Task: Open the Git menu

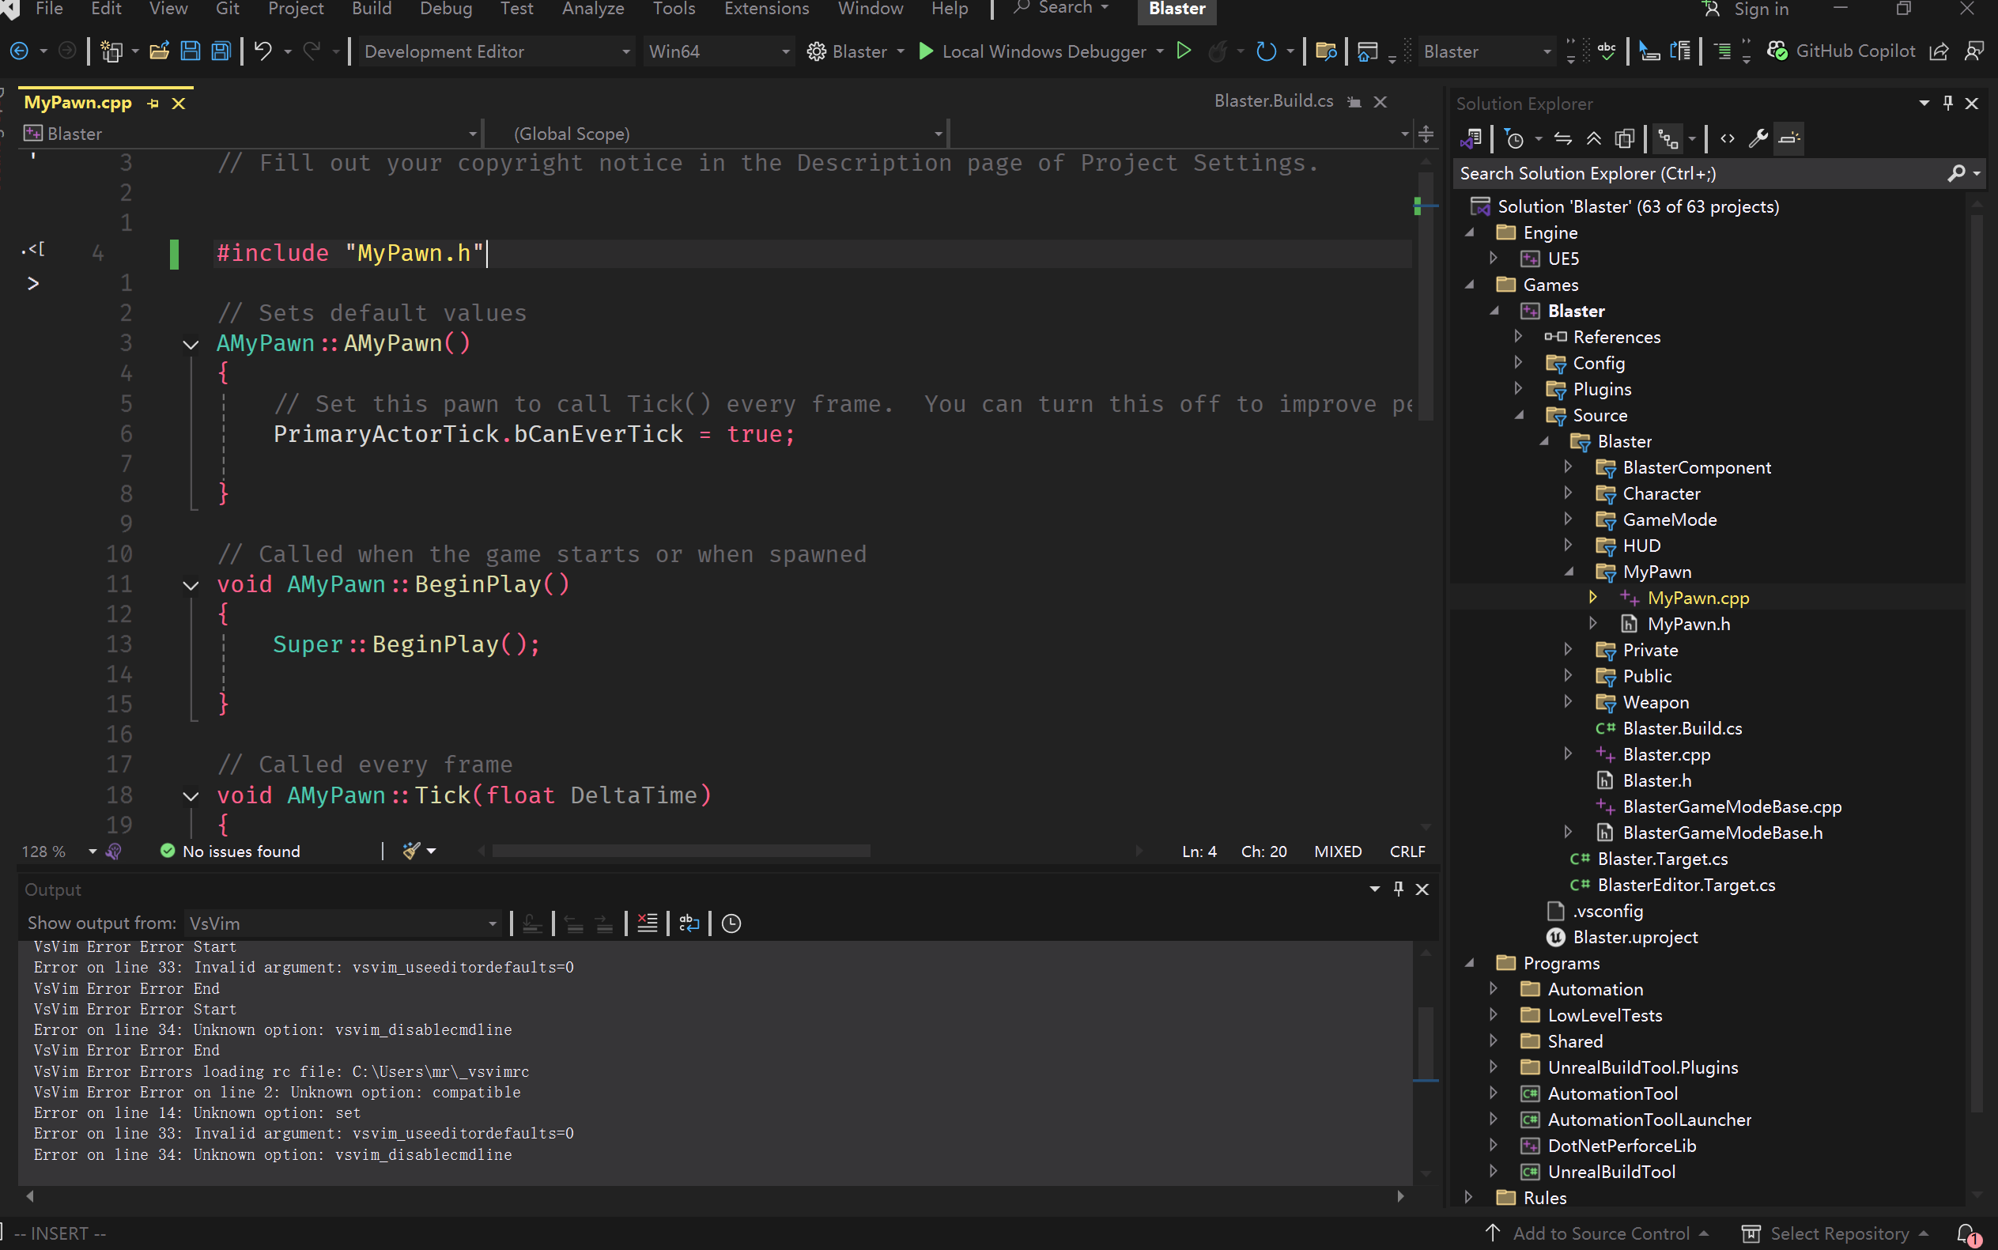Action: click(x=228, y=9)
